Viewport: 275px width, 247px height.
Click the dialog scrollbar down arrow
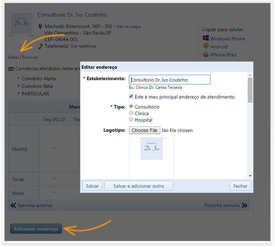[250, 176]
